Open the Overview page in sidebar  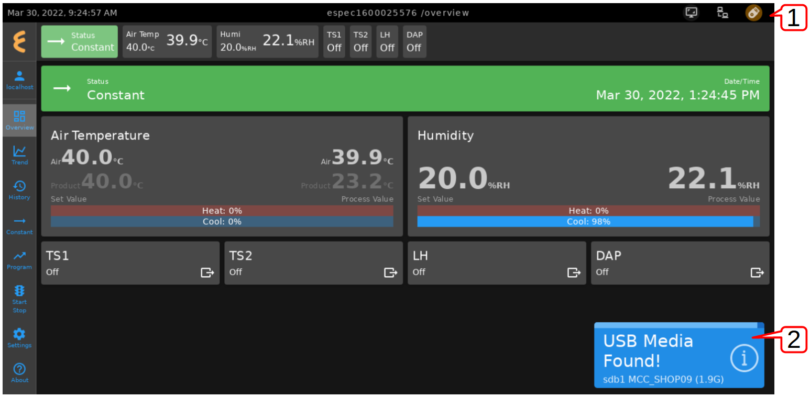(19, 120)
